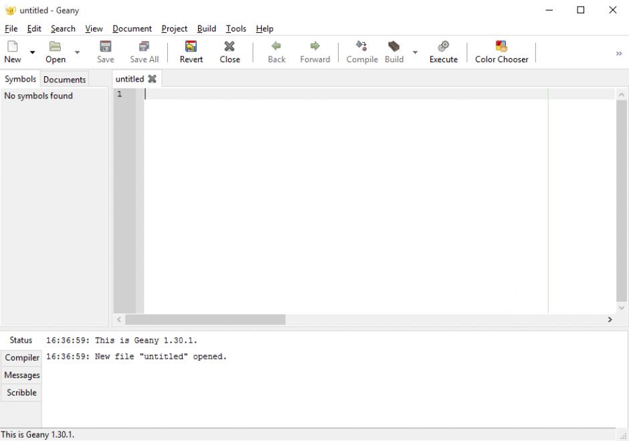The width and height of the screenshot is (629, 441).
Task: Expand the Open recent files dropdown arrow
Action: (77, 52)
